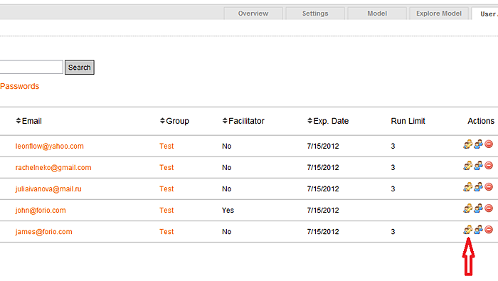Select expiry date 7/15/2012 for rachelneko@gmail.com
This screenshot has height=281, width=498.
pyautogui.click(x=323, y=167)
